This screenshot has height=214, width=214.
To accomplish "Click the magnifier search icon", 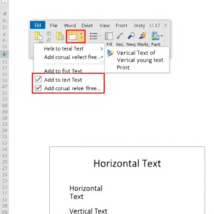I will (x=131, y=36).
